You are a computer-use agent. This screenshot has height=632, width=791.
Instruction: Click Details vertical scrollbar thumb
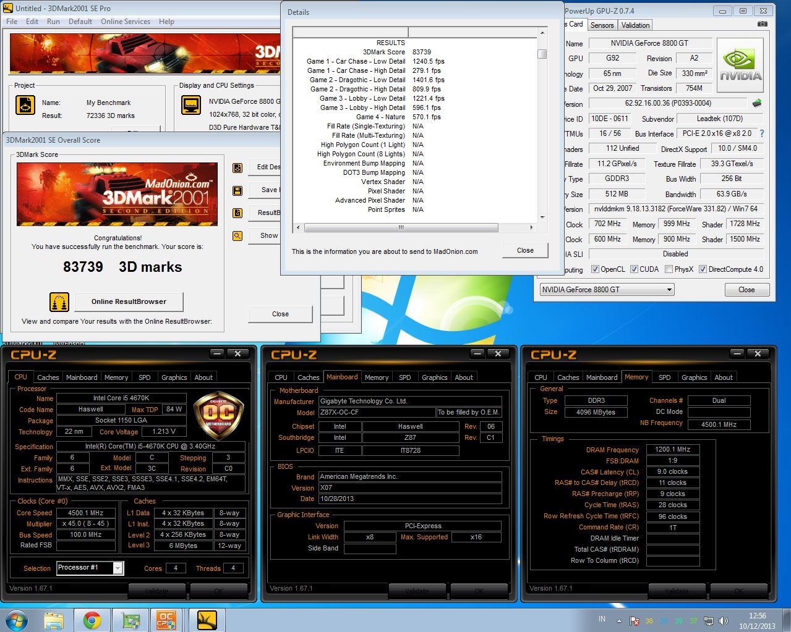[x=542, y=54]
